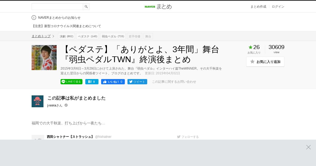Viewport: 316px width, 166px height.
Task: Open the article thumbnail image
Action: click(x=44, y=57)
